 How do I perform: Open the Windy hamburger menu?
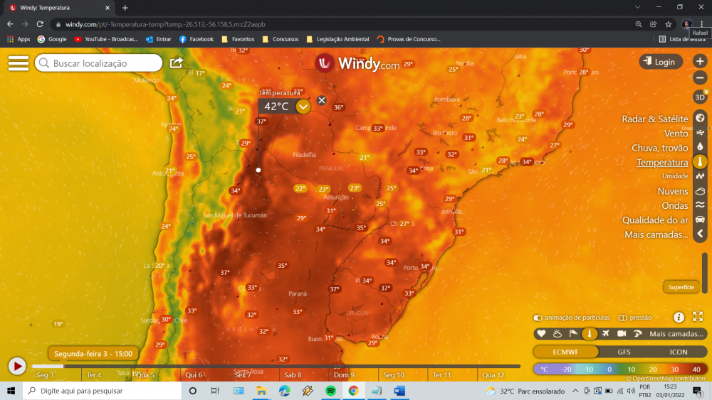click(x=19, y=63)
